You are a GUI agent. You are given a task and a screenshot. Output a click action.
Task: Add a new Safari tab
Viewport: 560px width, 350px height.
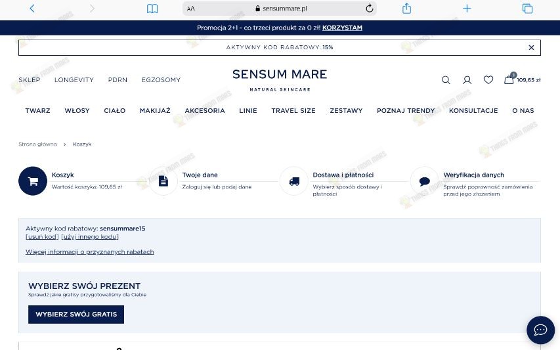[467, 9]
